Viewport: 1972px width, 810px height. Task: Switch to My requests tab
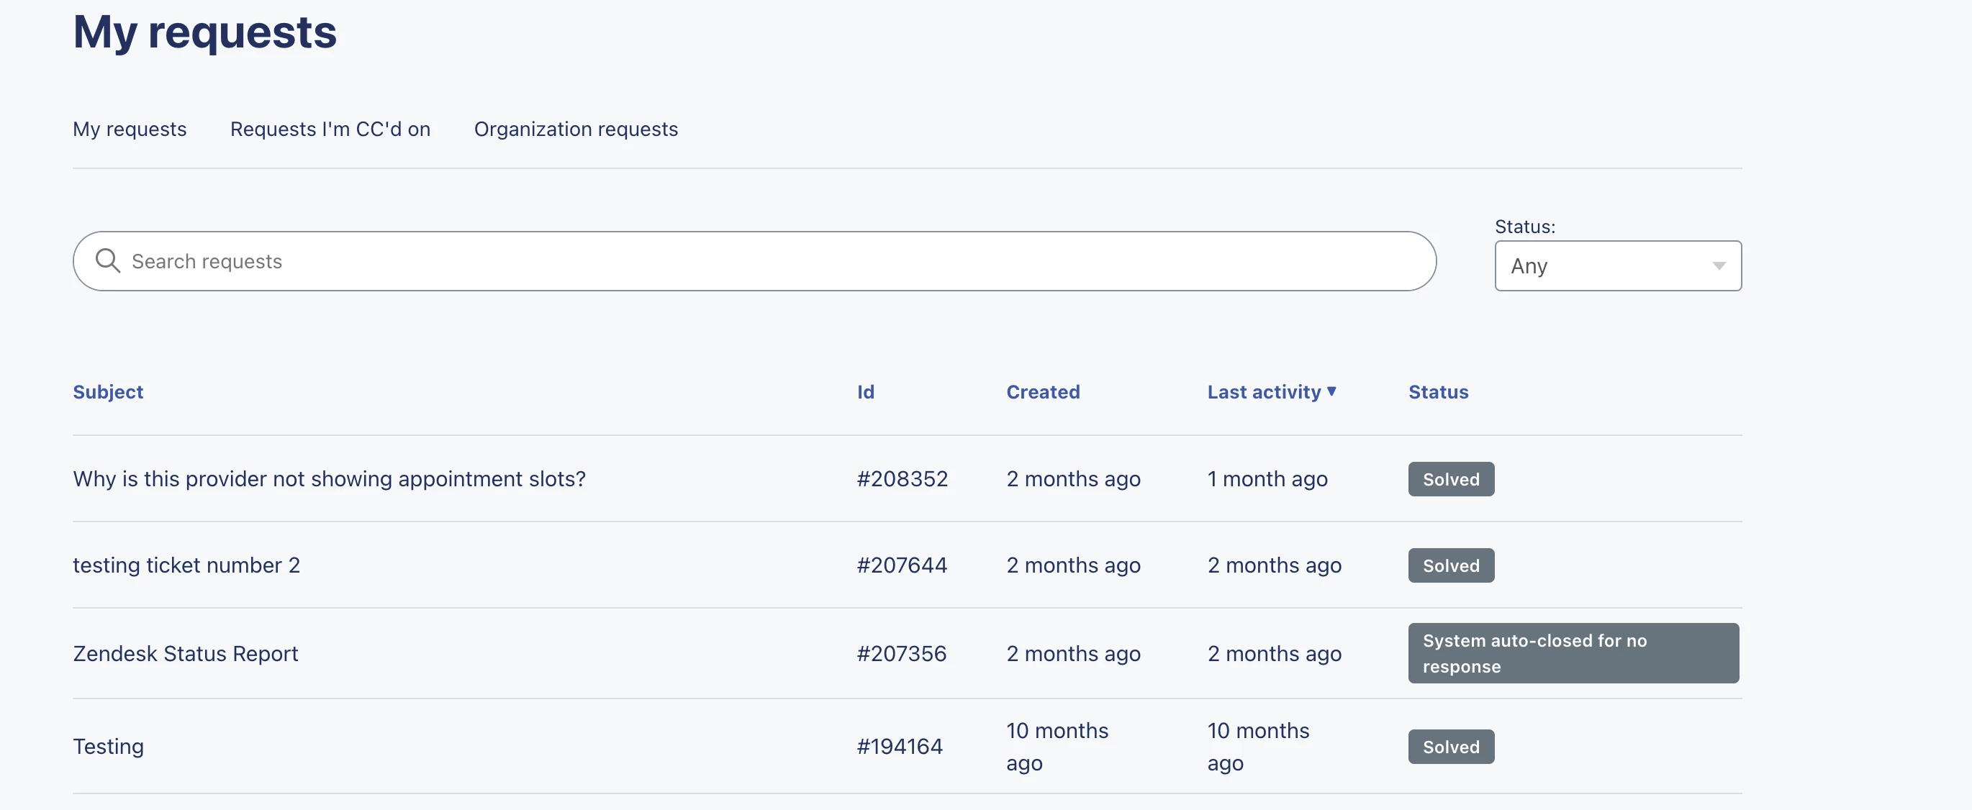click(130, 129)
